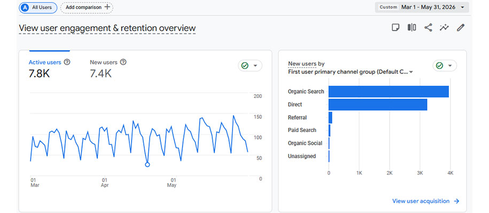Image resolution: width=489 pixels, height=213 pixels.
Task: Select the New users metric tab
Action: [108, 68]
